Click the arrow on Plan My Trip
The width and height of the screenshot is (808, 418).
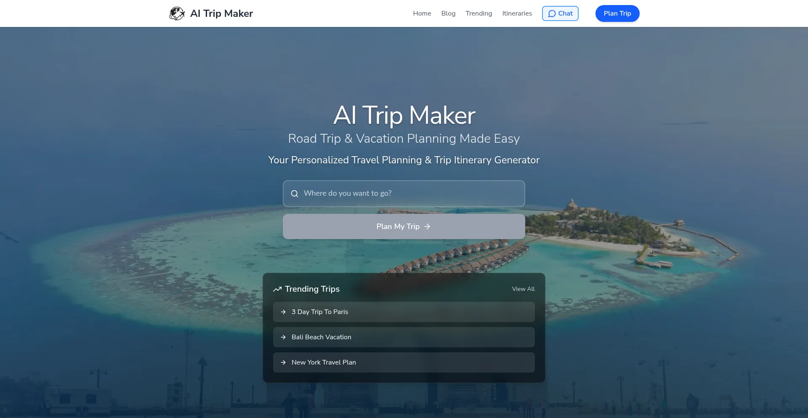click(427, 226)
